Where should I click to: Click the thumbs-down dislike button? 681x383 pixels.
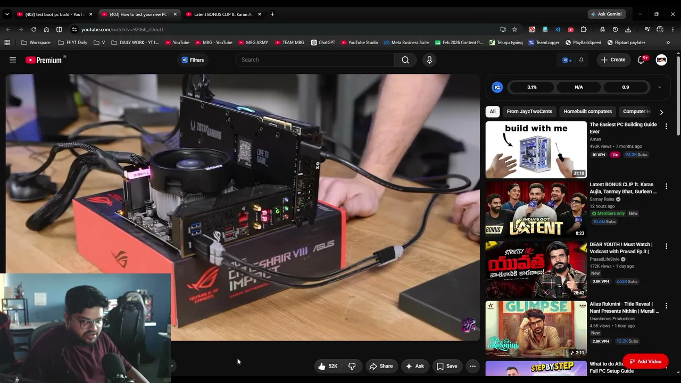tap(352, 366)
